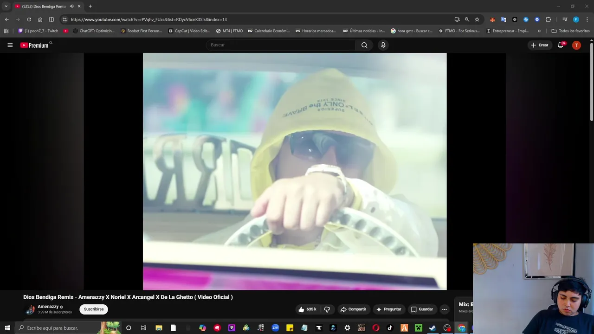Open the YouTube account avatar menu

click(576, 45)
